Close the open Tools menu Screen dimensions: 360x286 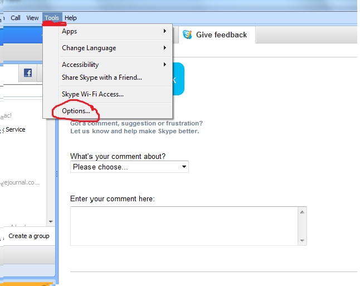[x=52, y=18]
